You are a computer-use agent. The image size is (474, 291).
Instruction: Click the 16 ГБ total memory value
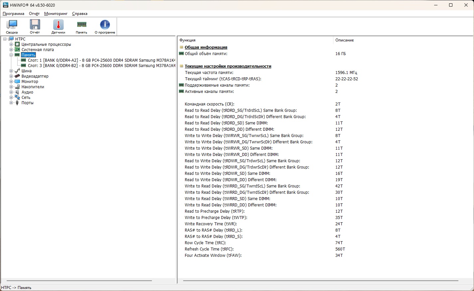pyautogui.click(x=340, y=53)
